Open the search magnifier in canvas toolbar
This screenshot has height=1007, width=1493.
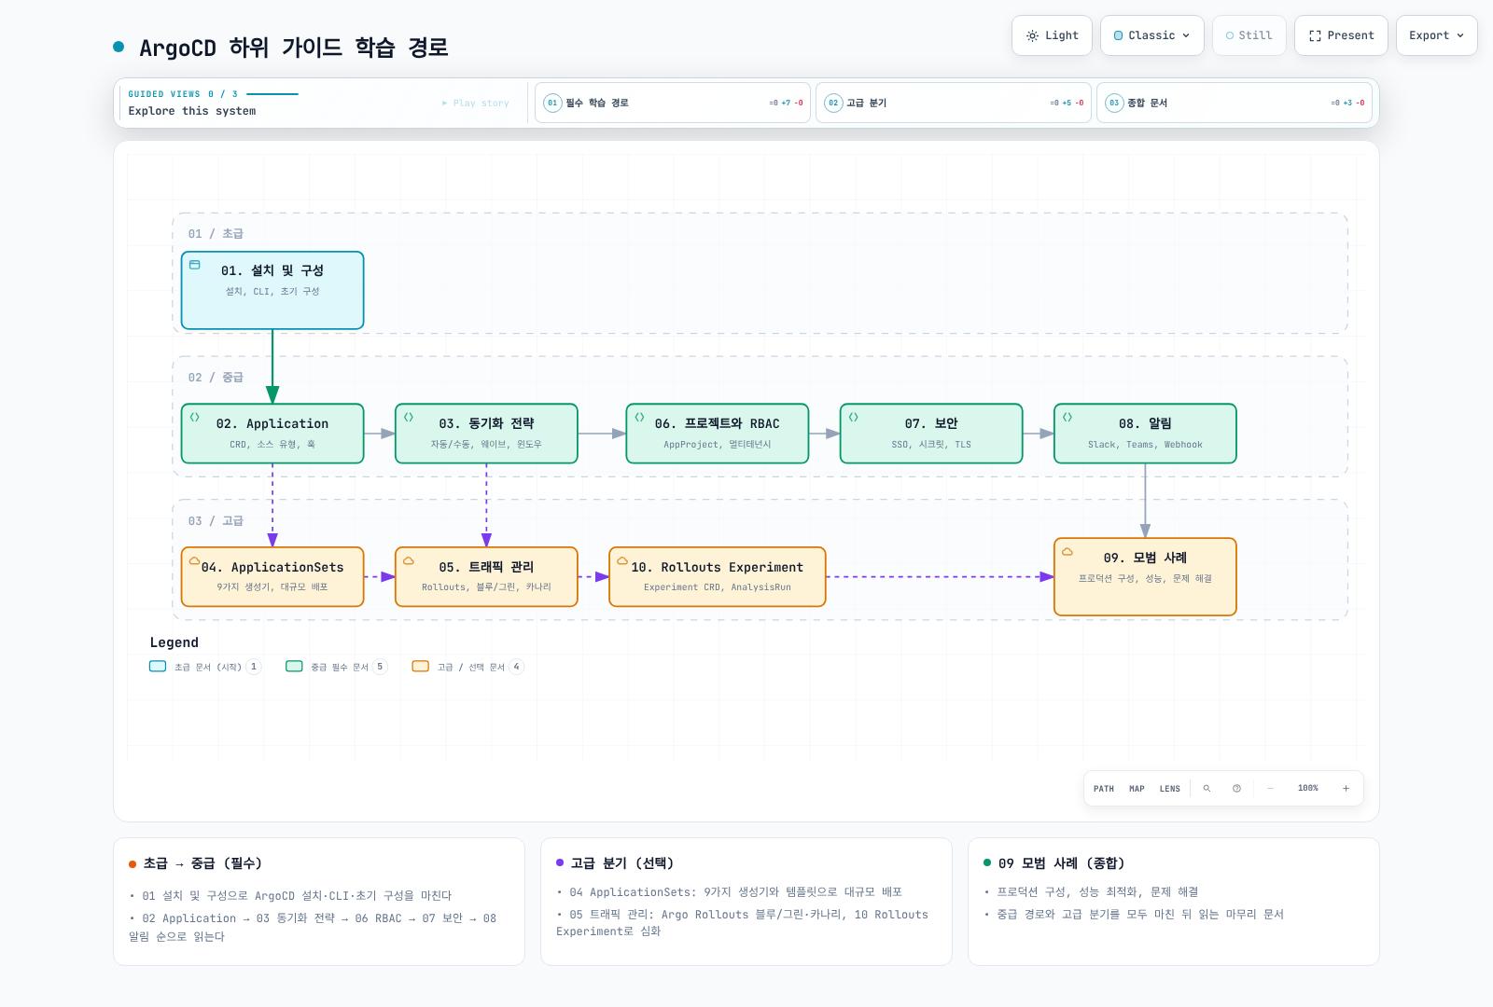[1207, 789]
